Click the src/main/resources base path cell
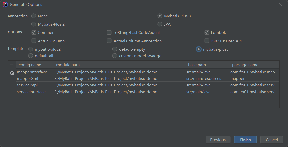The width and height of the screenshot is (288, 147). (x=207, y=78)
